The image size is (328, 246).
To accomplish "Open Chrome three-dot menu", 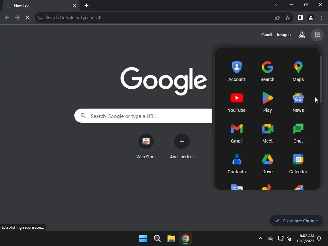I will pyautogui.click(x=321, y=18).
